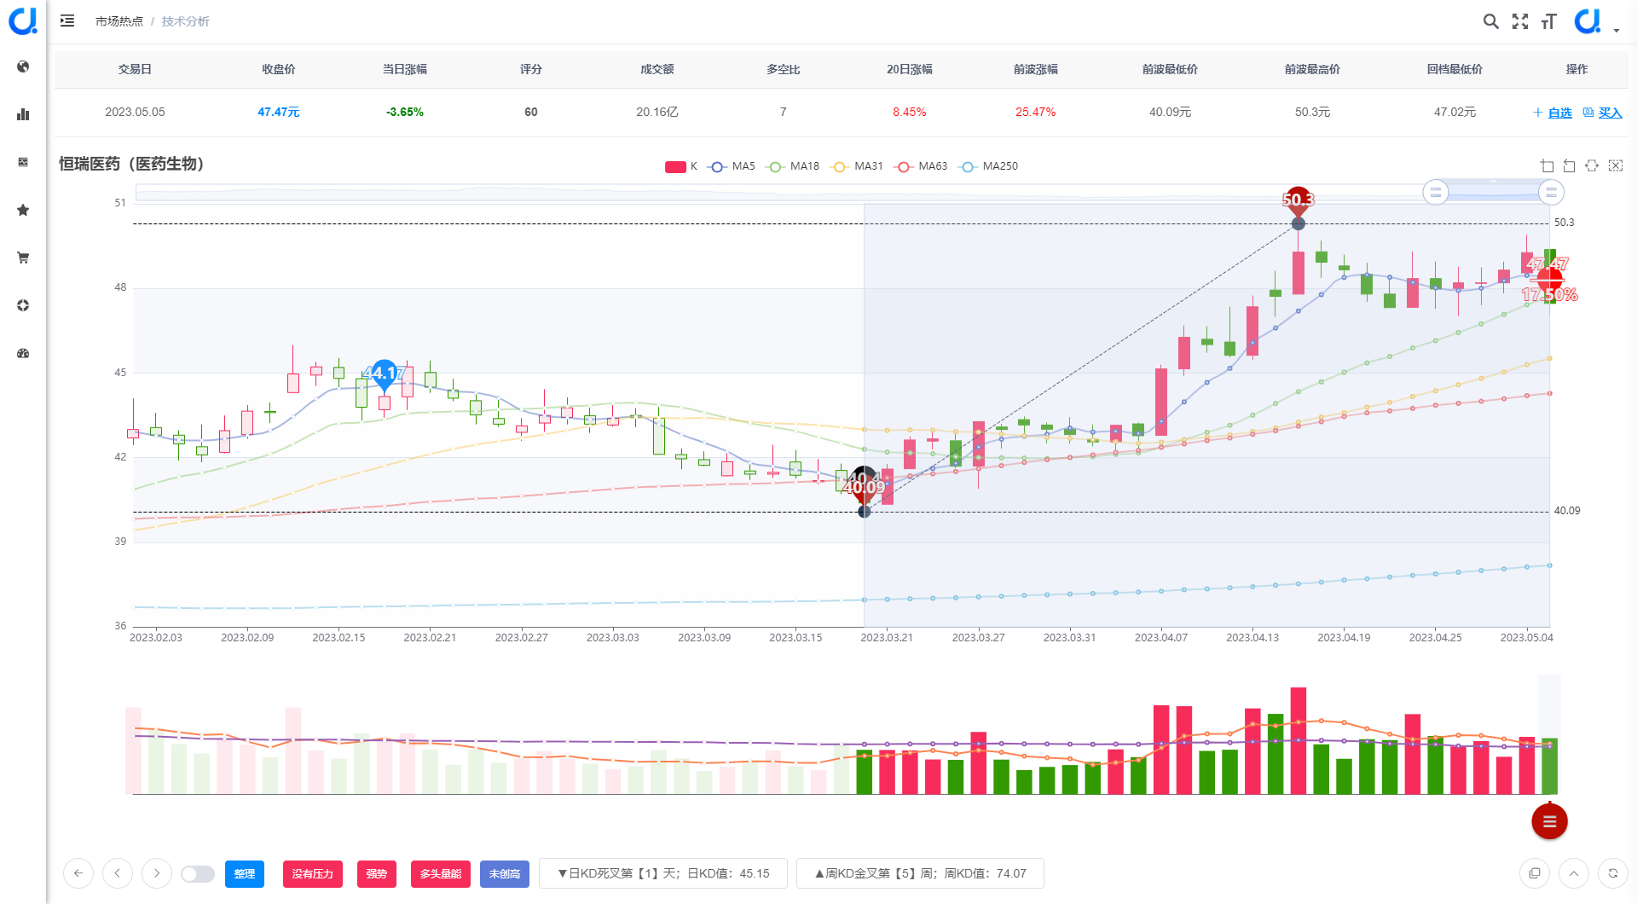The image size is (1637, 904).
Task: Click the 2023.05.05 date cell
Action: 135,112
